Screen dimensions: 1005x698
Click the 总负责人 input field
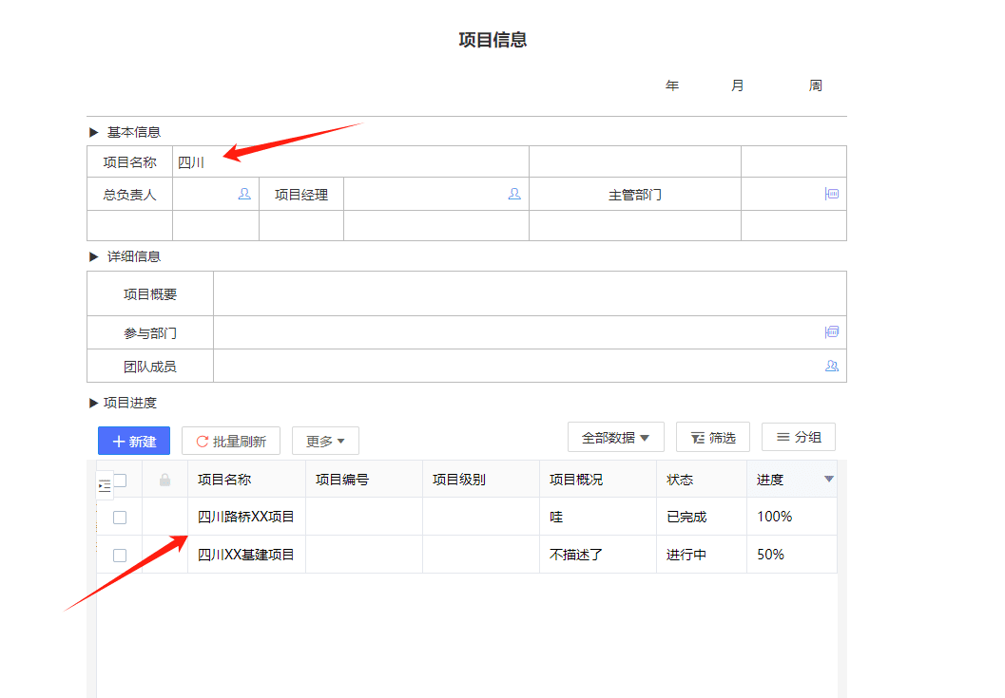point(215,194)
